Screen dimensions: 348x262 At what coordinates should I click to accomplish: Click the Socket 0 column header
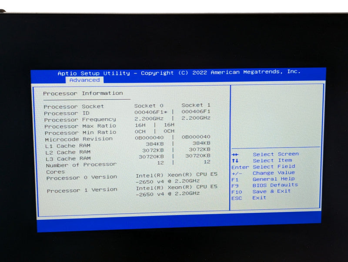click(149, 106)
